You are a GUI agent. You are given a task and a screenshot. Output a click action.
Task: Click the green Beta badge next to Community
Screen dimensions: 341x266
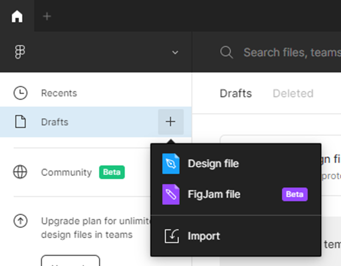point(112,172)
